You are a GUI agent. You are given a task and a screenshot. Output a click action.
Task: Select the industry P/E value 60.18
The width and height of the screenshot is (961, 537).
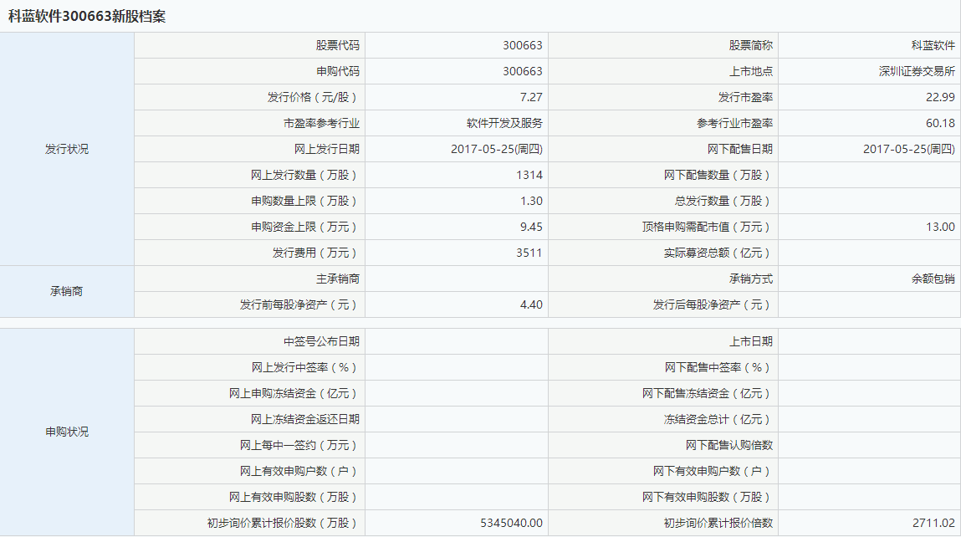pos(940,123)
